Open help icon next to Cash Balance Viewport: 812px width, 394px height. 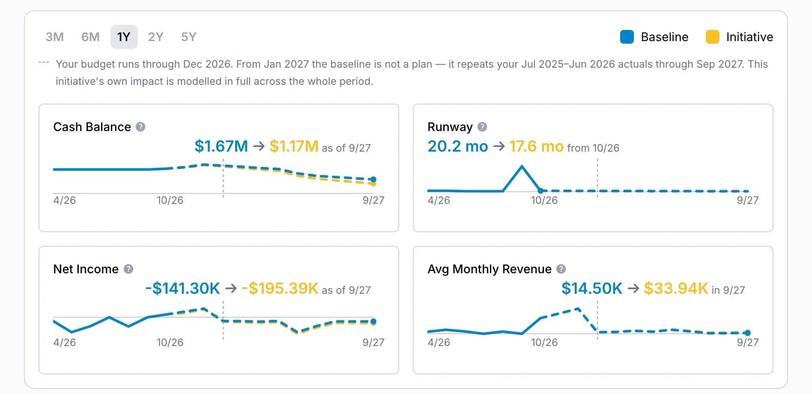pos(140,127)
